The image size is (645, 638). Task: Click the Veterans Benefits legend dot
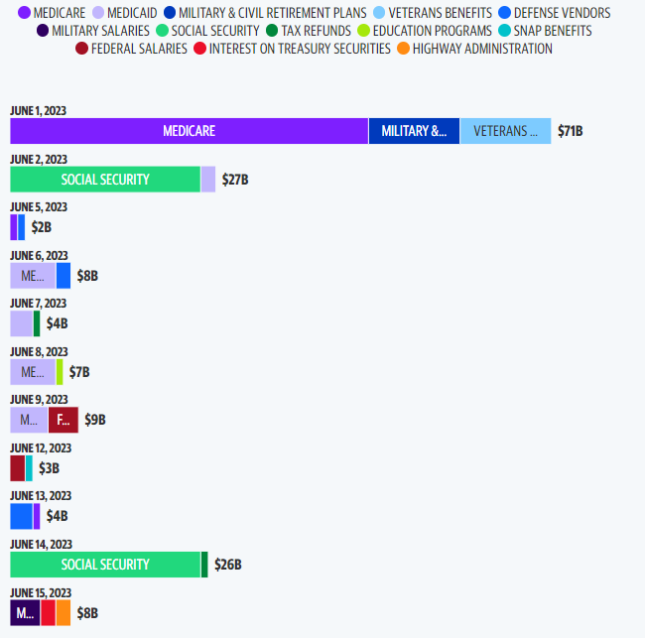click(x=380, y=13)
